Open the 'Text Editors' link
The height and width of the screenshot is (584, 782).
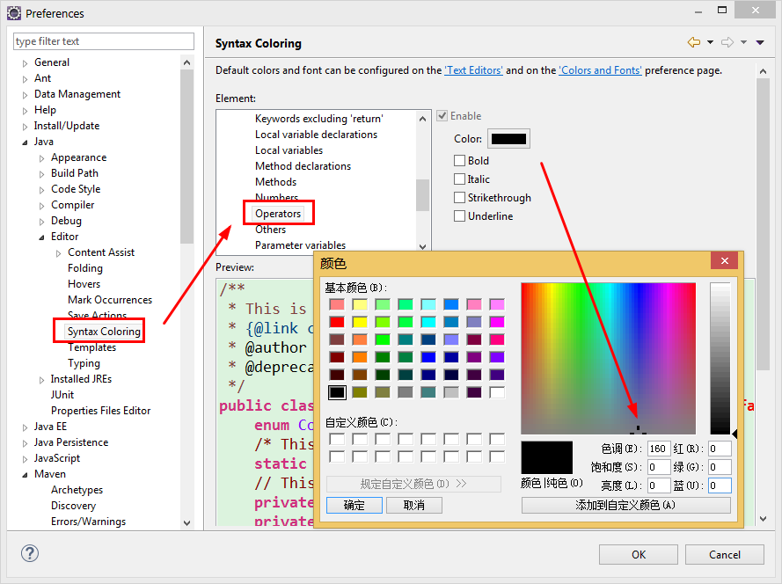click(x=474, y=70)
